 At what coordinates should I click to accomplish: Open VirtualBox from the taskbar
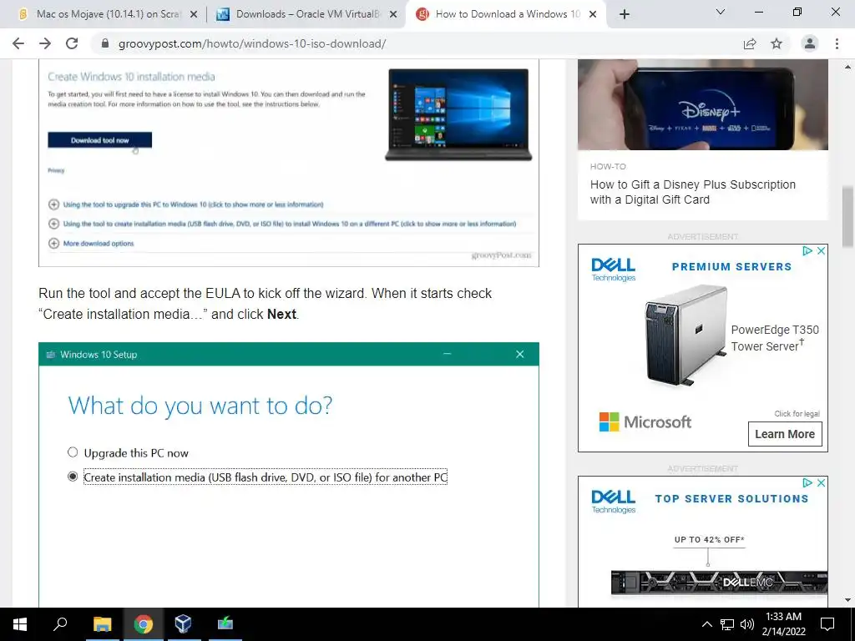pyautogui.click(x=183, y=624)
